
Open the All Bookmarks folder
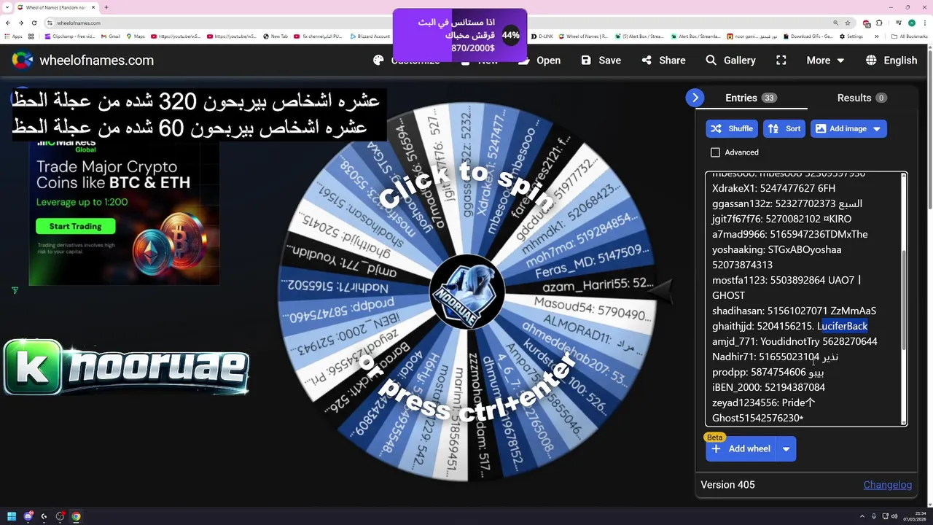click(x=910, y=36)
